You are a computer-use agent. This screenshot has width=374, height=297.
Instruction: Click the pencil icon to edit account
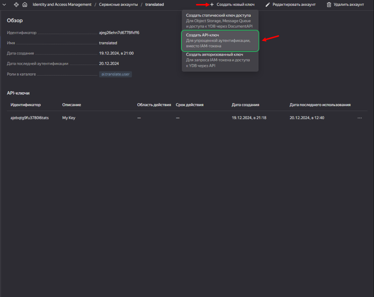268,5
